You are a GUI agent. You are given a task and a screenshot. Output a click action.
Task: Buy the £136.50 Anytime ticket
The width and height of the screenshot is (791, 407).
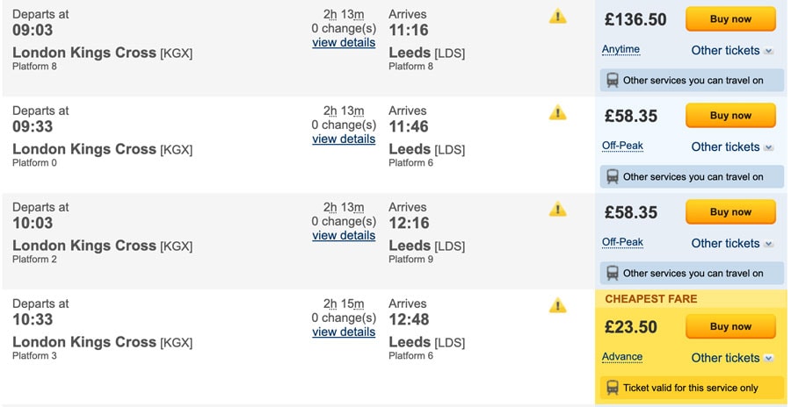(730, 19)
